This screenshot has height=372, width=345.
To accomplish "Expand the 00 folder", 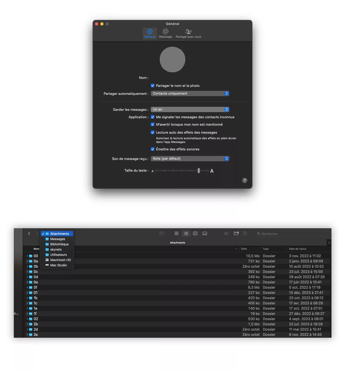I will pos(27,256).
